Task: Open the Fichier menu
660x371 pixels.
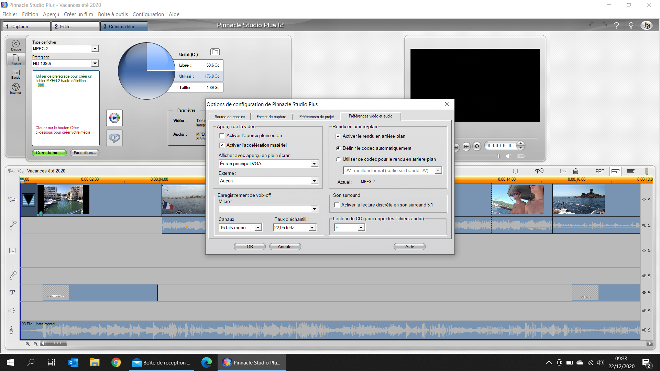Action: point(10,14)
